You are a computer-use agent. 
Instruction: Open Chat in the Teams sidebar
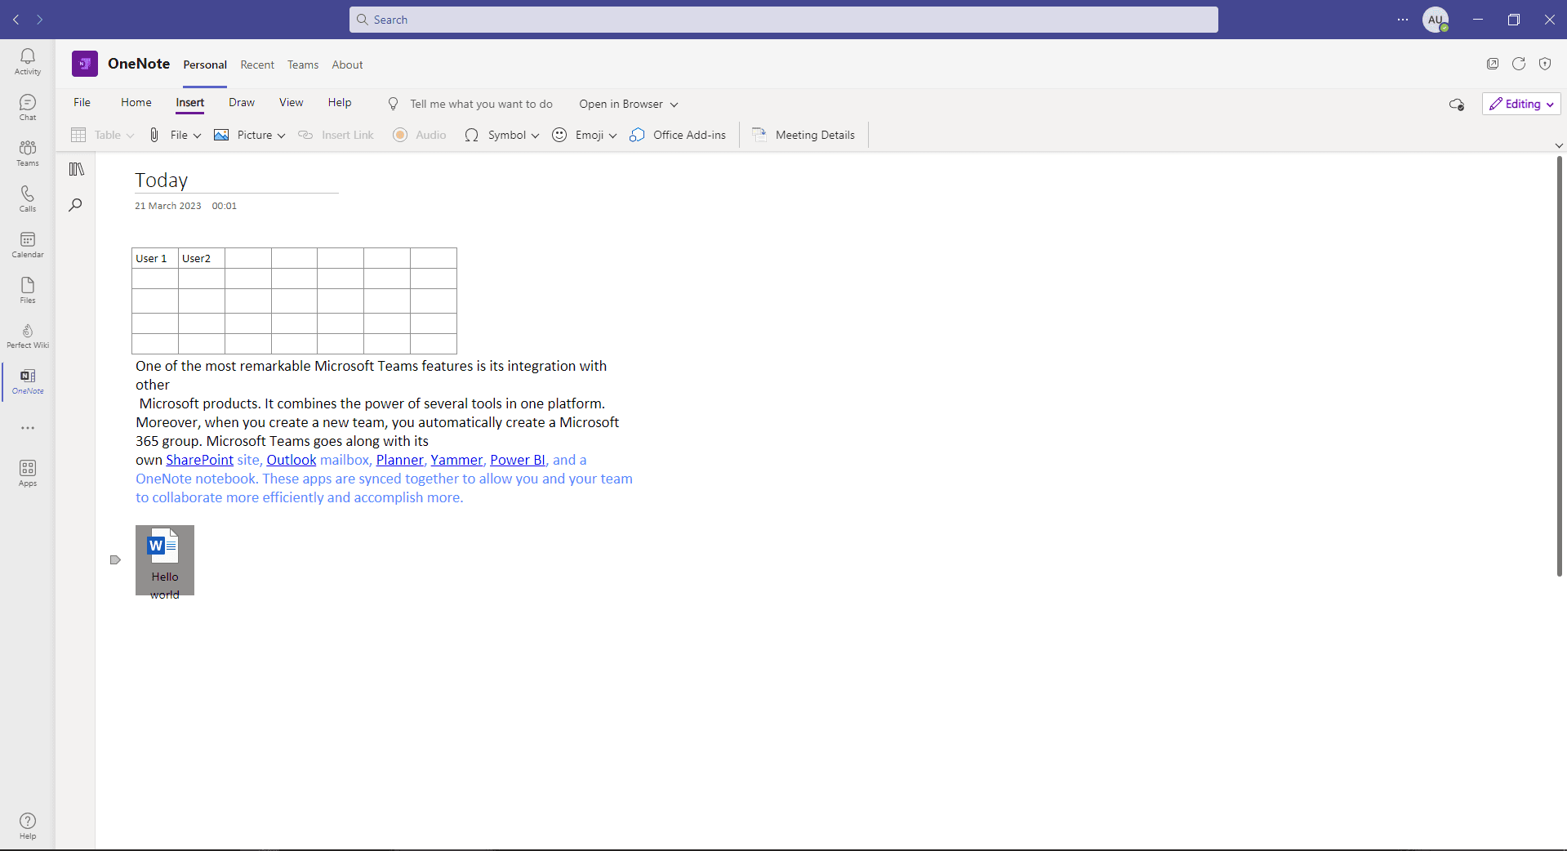click(28, 107)
